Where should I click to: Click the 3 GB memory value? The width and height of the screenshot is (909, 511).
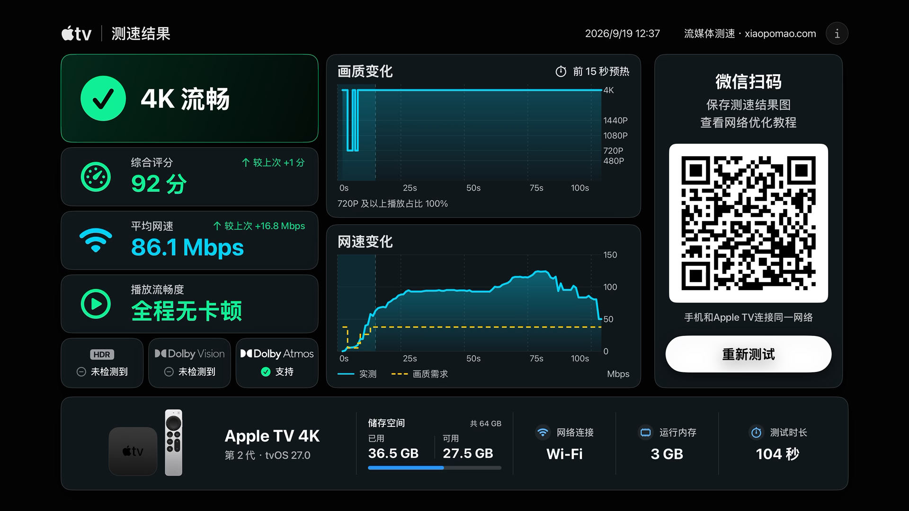coord(667,454)
